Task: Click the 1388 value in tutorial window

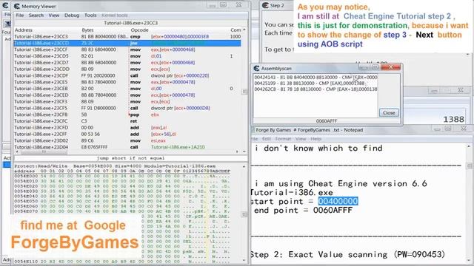Action: click(x=453, y=120)
